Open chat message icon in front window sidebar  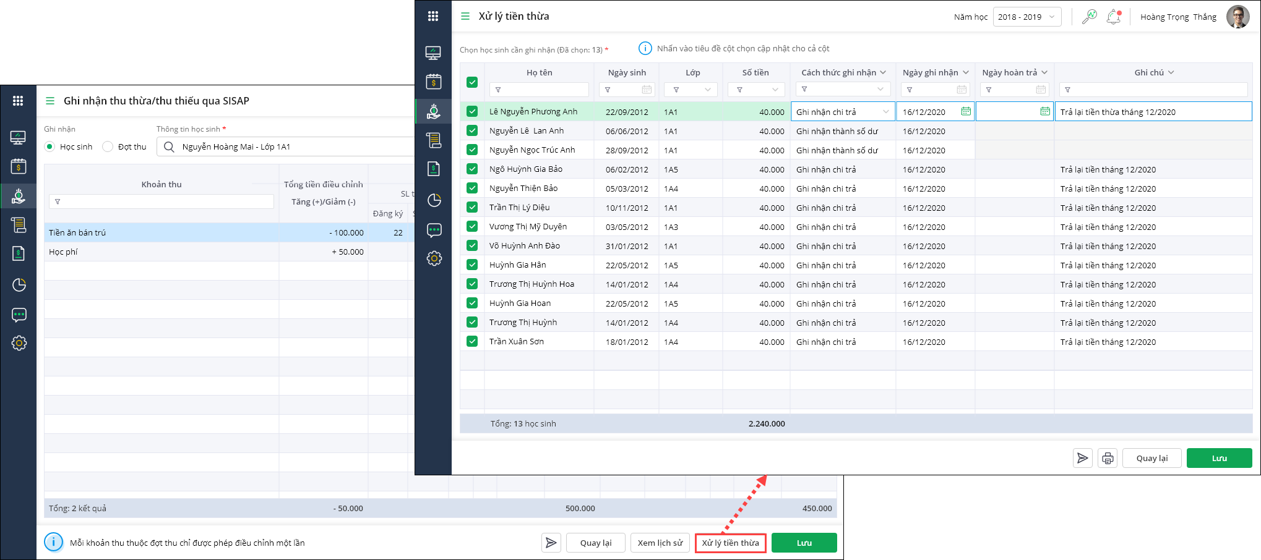click(434, 231)
